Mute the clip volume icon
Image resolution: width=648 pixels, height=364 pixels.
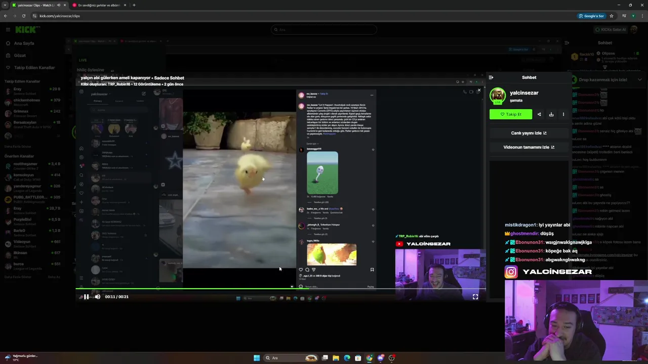coord(97,297)
